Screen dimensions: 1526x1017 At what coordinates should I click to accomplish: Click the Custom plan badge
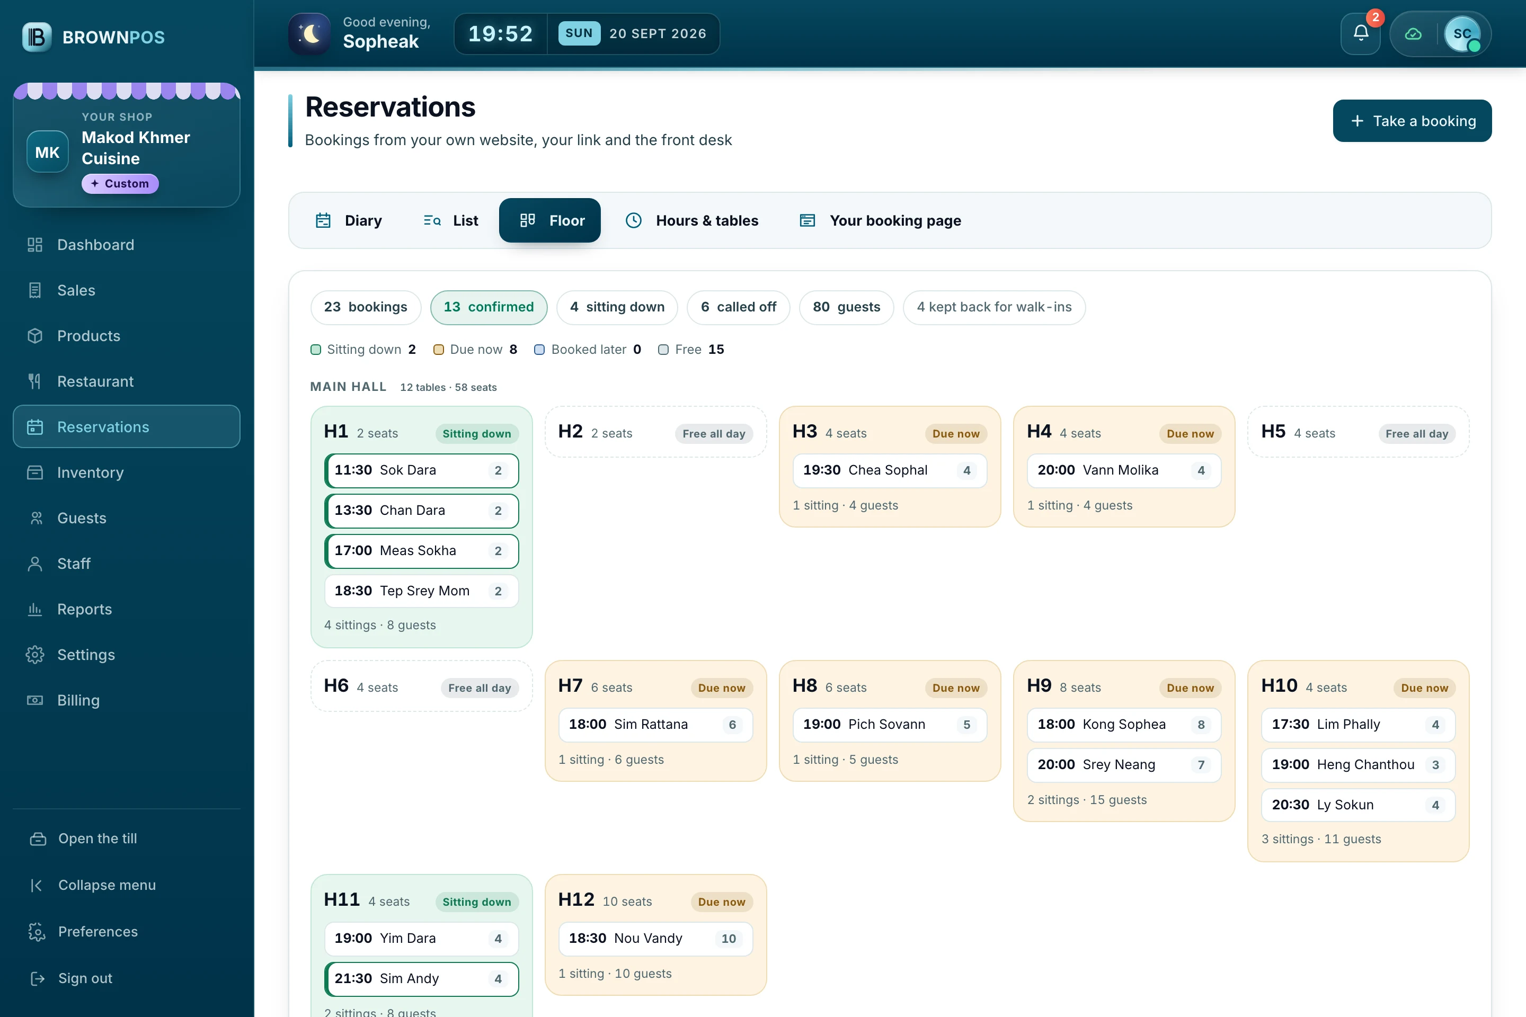(120, 184)
